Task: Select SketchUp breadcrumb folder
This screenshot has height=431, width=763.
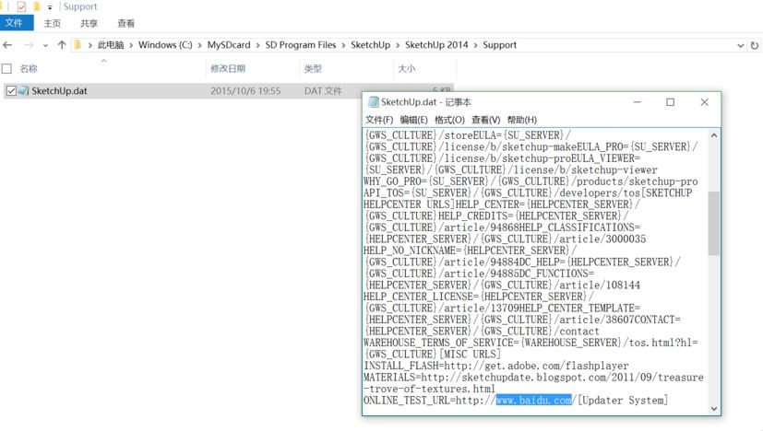Action: [370, 45]
